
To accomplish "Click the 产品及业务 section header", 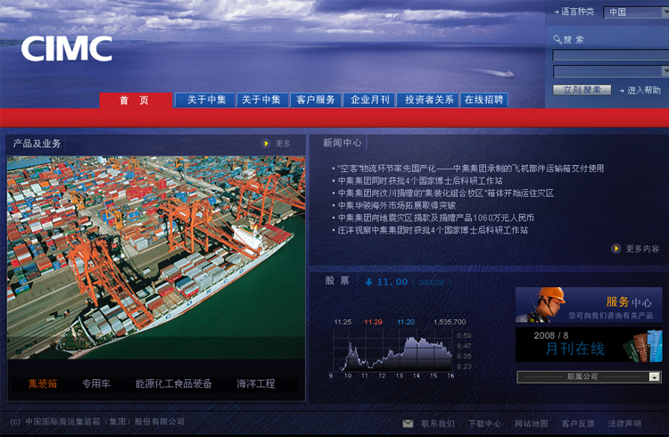I will 37,144.
